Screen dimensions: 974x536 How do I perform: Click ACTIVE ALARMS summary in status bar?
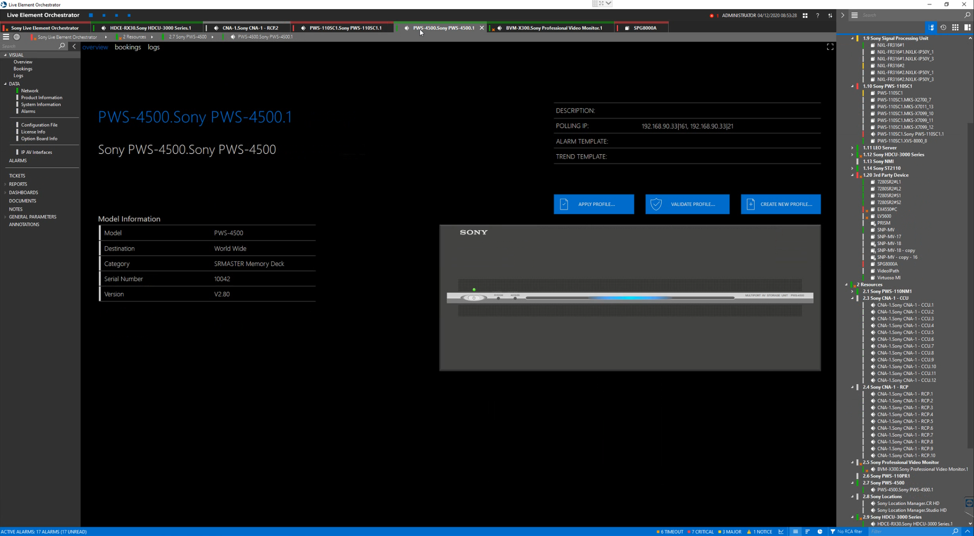pyautogui.click(x=44, y=531)
